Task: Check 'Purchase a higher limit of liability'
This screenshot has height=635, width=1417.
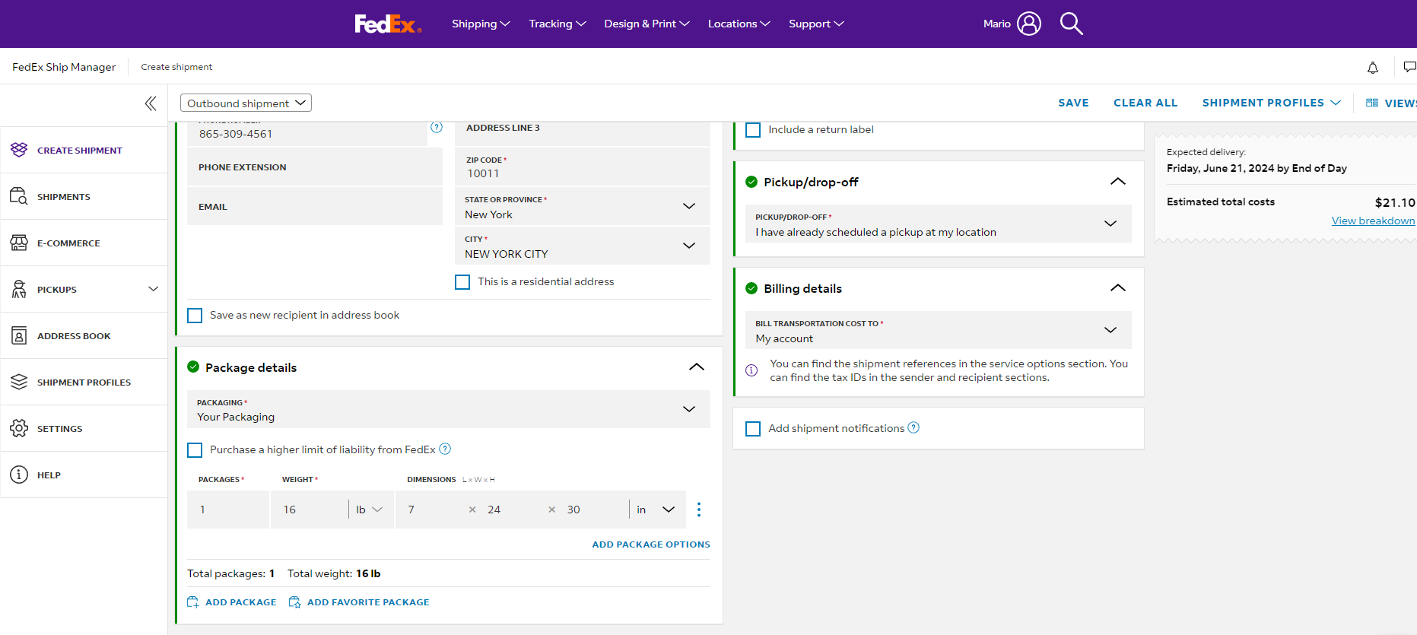Action: point(195,450)
